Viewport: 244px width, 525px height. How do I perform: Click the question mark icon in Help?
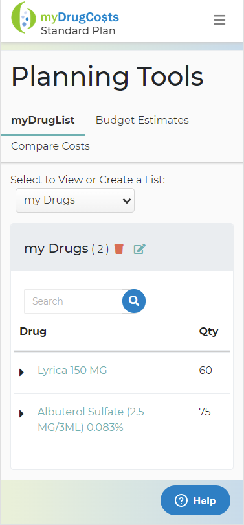pyautogui.click(x=181, y=500)
